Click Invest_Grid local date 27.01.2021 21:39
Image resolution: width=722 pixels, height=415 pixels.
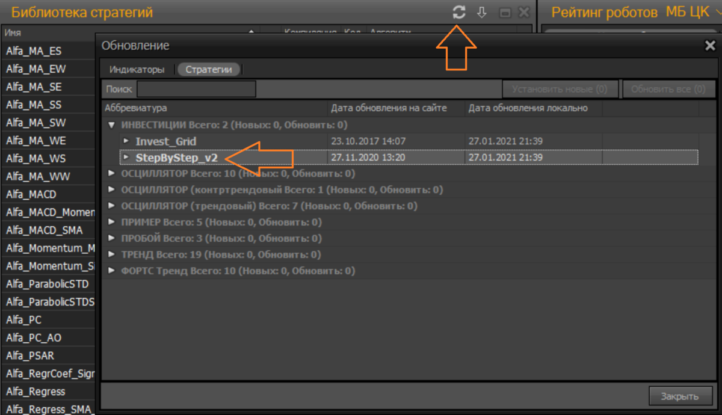pos(506,141)
